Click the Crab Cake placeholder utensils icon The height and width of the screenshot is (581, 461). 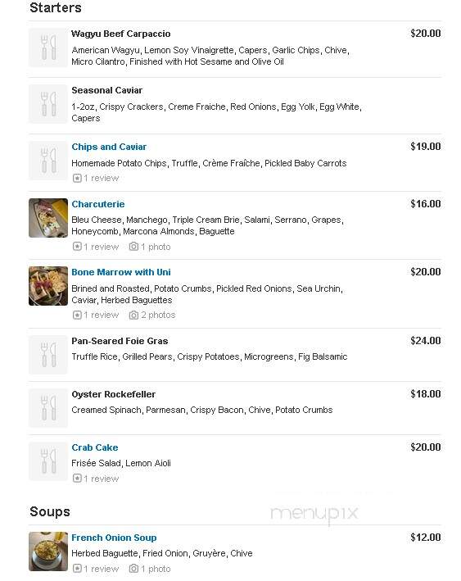point(48,461)
